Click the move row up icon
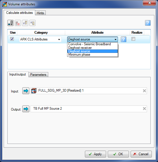 tap(25, 23)
